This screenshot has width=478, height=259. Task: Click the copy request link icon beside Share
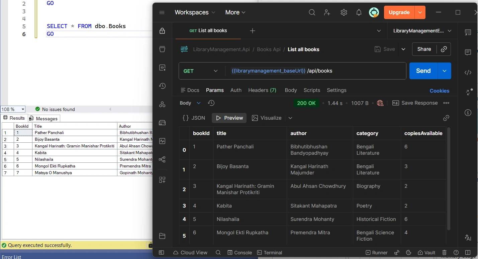[x=444, y=49]
